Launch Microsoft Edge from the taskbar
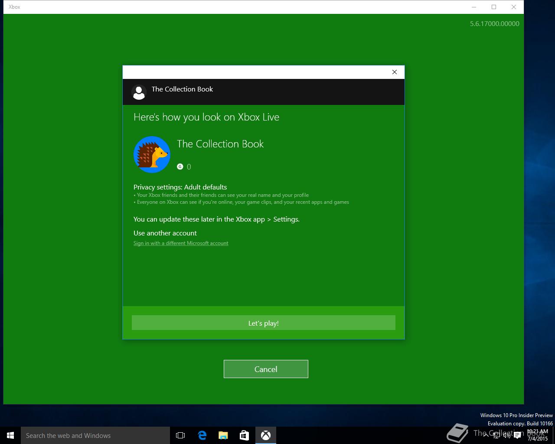 (202, 435)
